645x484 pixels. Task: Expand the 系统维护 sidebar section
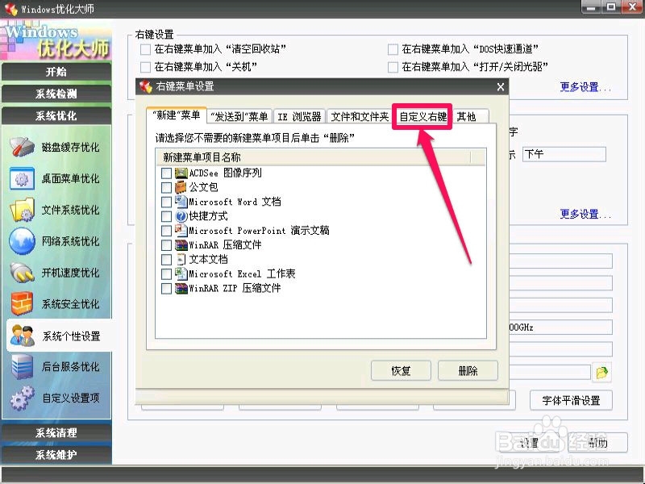56,455
